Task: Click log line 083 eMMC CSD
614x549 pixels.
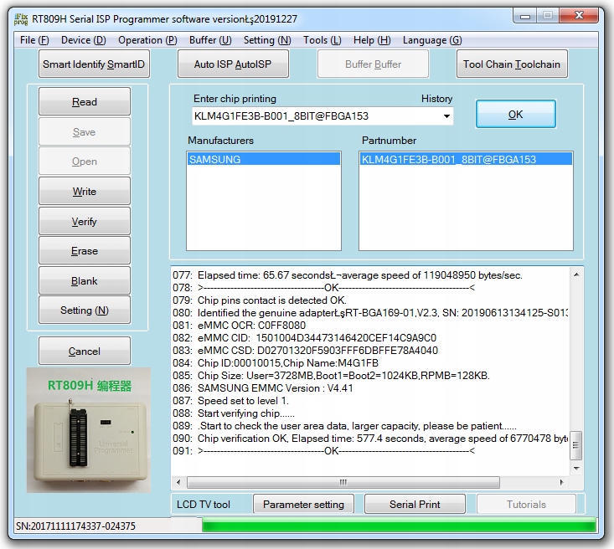Action: coord(306,350)
